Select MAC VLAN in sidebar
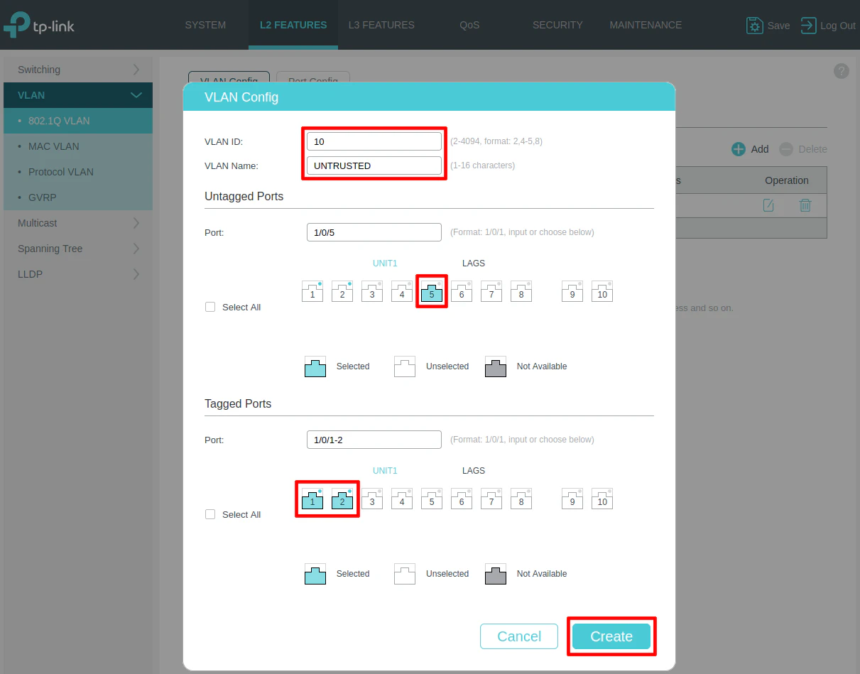 click(78, 146)
